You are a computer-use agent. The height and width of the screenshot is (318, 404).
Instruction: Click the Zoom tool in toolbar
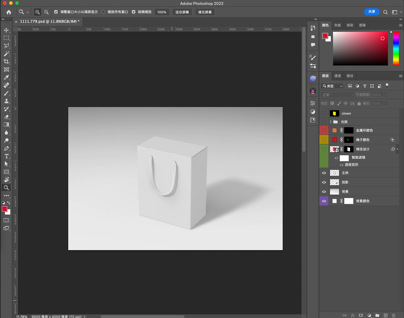point(6,188)
